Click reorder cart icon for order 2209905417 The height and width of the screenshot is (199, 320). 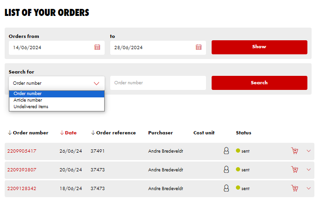(x=294, y=151)
